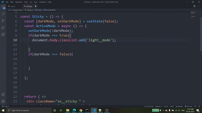Open the Run and Debug view

(3, 27)
